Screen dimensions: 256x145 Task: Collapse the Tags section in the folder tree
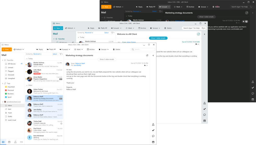[x=2, y=83]
